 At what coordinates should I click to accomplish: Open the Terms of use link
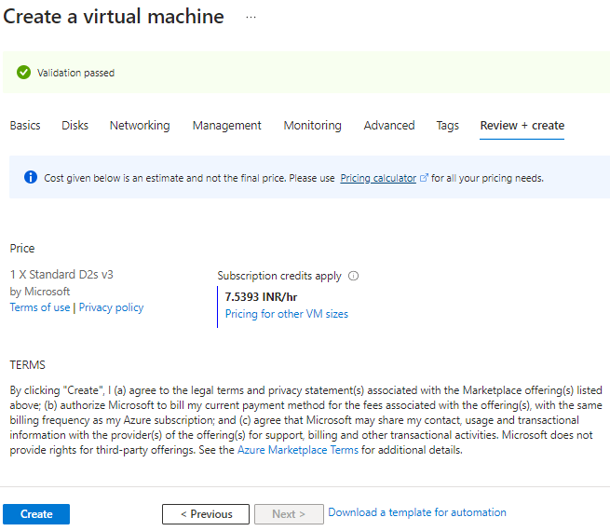[x=40, y=307]
